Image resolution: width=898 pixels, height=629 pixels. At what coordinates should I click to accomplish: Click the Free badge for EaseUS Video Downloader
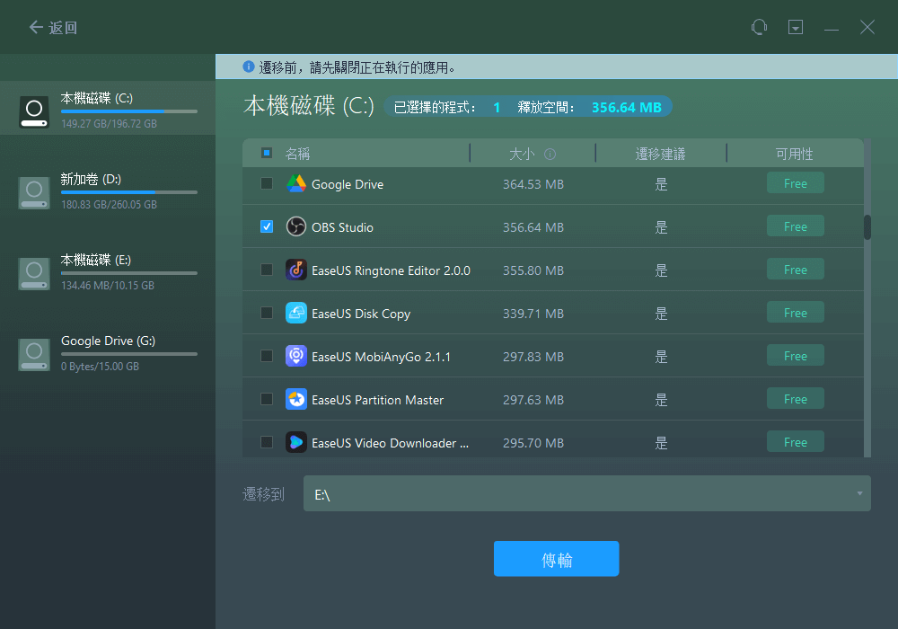coord(796,442)
